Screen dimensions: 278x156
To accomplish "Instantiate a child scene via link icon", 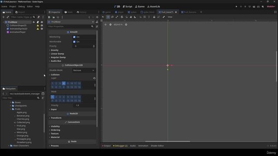I will point(8,17).
